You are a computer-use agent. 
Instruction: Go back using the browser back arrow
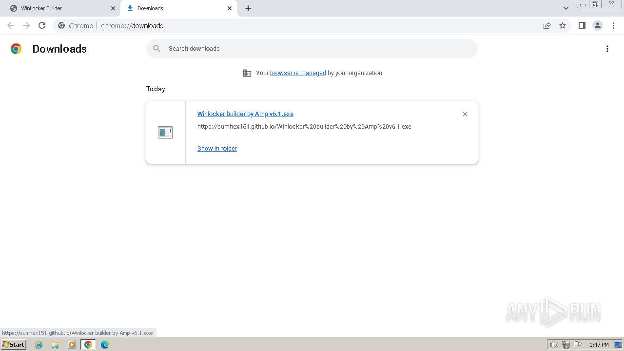click(11, 25)
